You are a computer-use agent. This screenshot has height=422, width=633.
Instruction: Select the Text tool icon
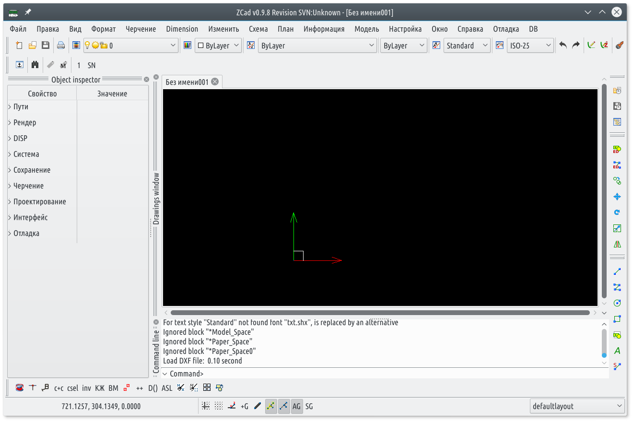click(617, 351)
